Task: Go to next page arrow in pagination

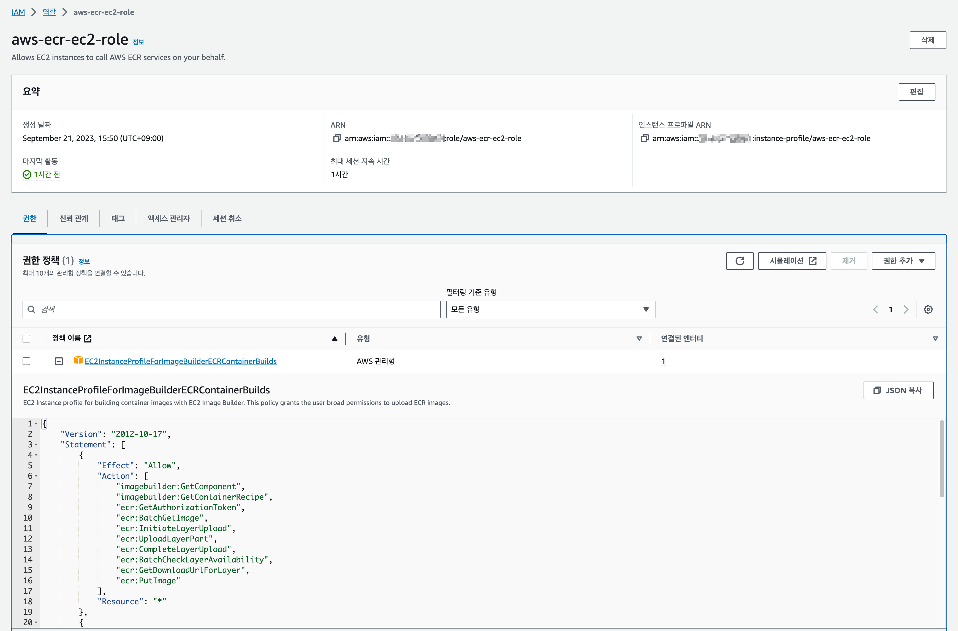Action: click(x=906, y=309)
